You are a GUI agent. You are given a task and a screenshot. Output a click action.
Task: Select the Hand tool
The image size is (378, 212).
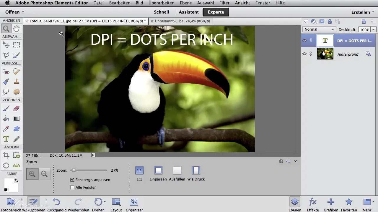pyautogui.click(x=17, y=29)
